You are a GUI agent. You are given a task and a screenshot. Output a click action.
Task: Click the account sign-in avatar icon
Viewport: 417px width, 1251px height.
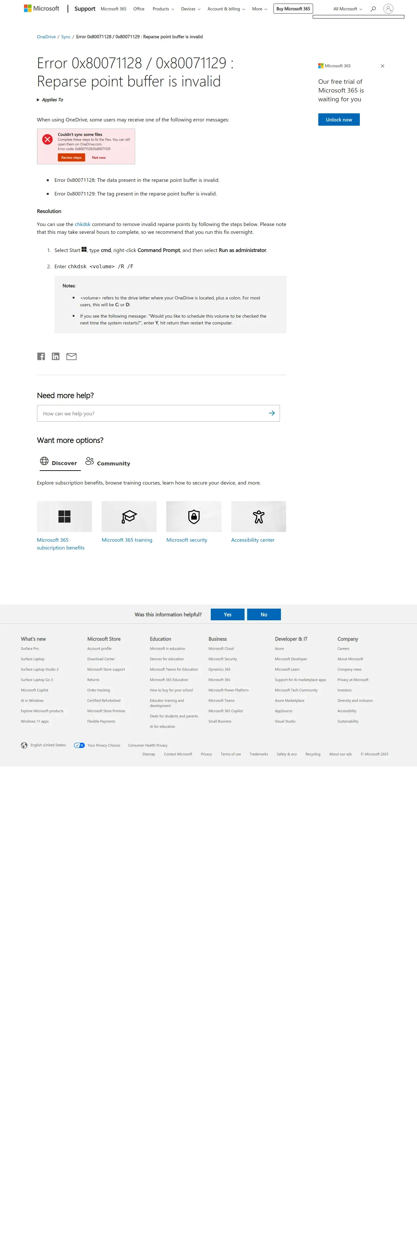[388, 9]
